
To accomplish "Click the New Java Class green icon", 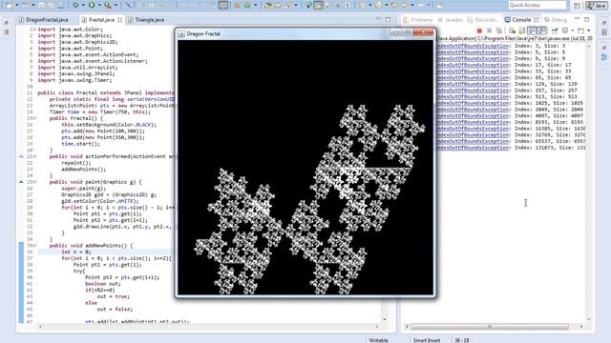I will click(247, 5).
